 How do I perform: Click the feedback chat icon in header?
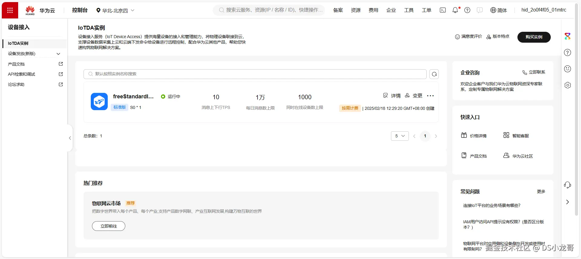[x=480, y=10]
